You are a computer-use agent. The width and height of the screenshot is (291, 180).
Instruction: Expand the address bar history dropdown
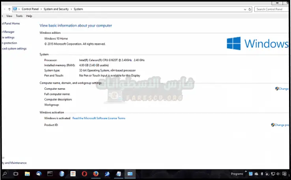246,9
